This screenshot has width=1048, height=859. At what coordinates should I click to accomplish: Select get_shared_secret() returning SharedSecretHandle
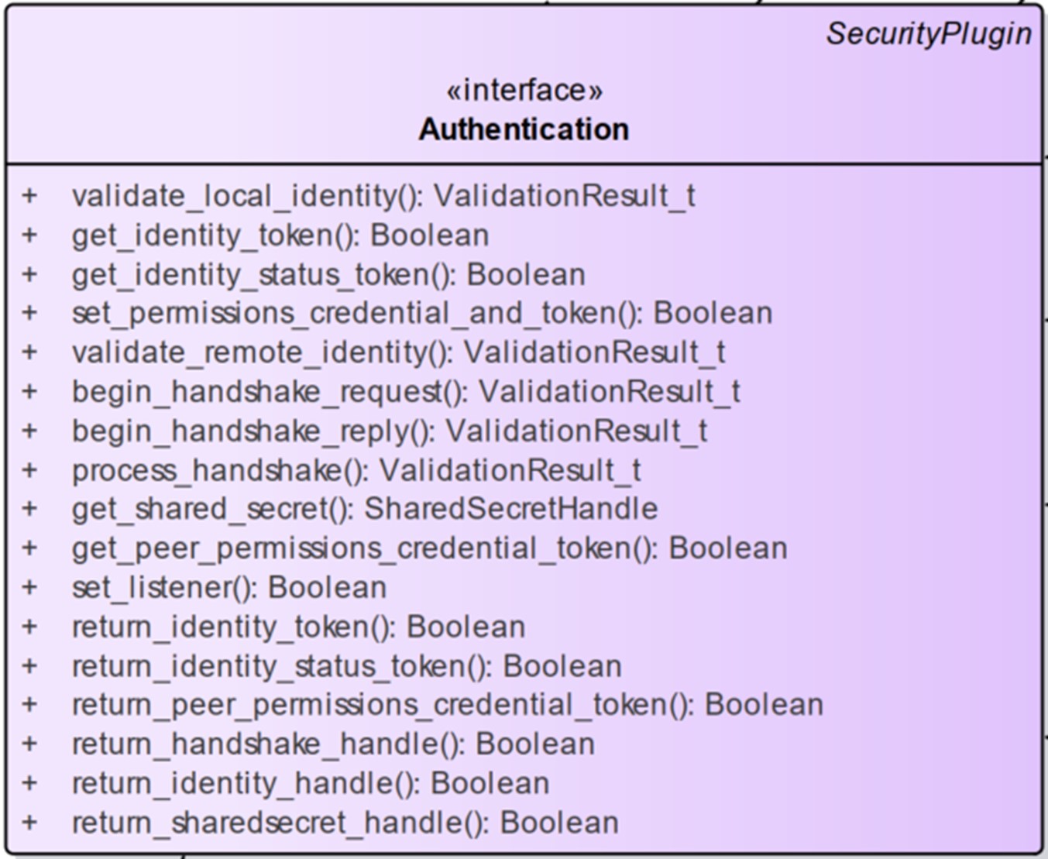(364, 509)
